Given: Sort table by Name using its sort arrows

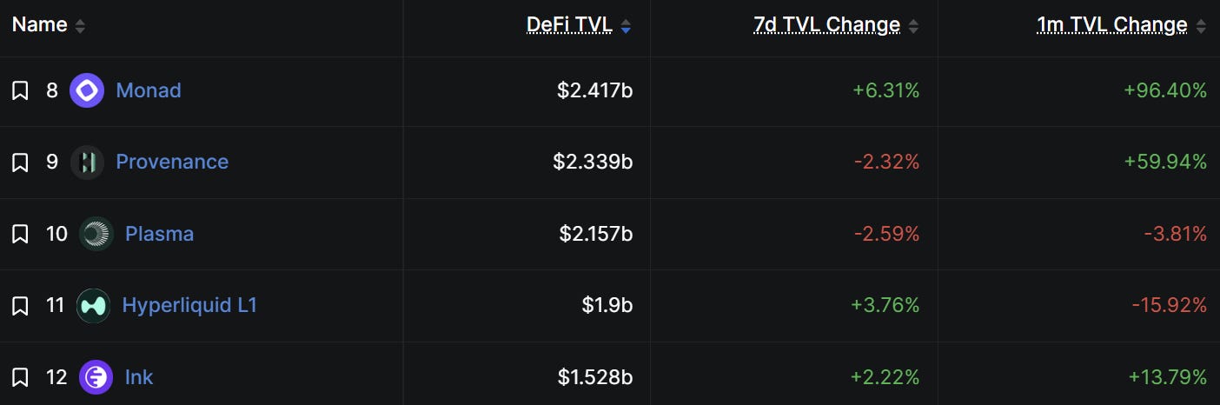Looking at the screenshot, I should point(80,26).
